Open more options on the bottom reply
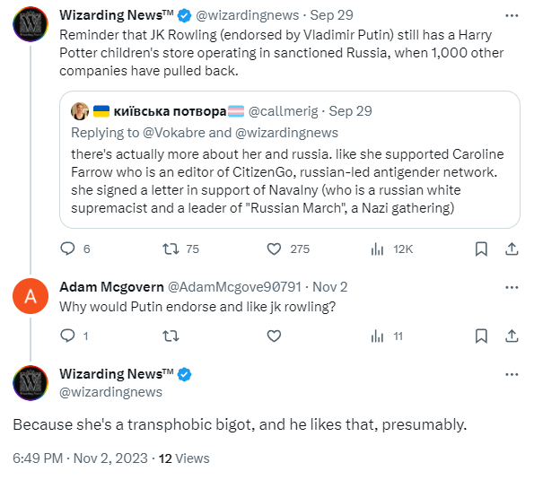The image size is (534, 480). coord(512,374)
